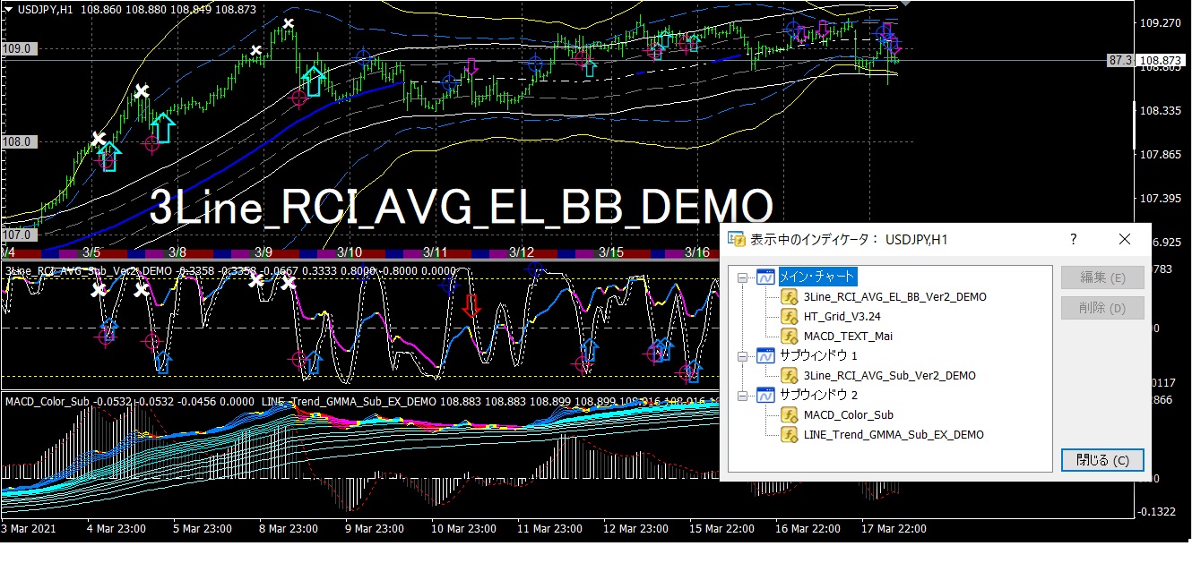Click the 3/15 date marker in chart

pyautogui.click(x=610, y=253)
